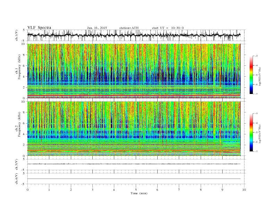
Task: Click the color scale bar beside ch.1 spectrogram
Action: pyautogui.click(x=251, y=75)
